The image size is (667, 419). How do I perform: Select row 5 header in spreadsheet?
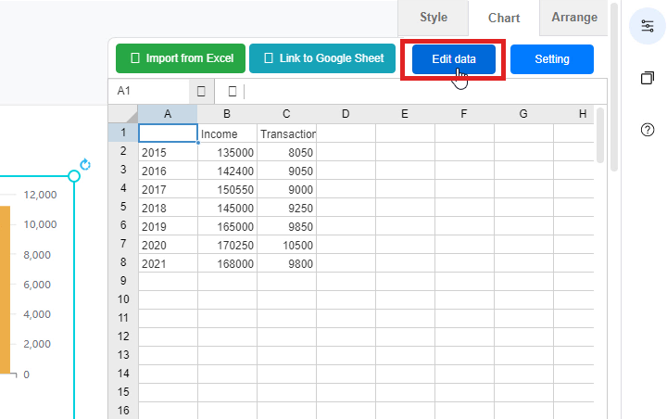pos(123,208)
